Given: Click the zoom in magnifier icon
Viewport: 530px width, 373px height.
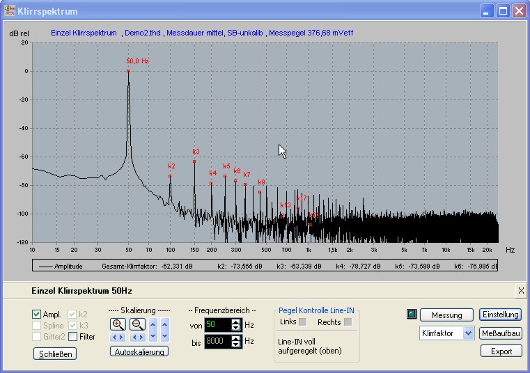Looking at the screenshot, I should 118,324.
